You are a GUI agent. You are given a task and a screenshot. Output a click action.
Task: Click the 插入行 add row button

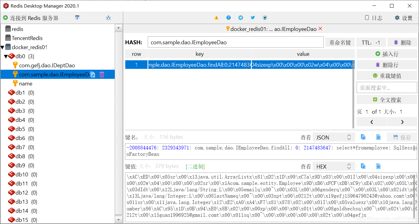[387, 54]
